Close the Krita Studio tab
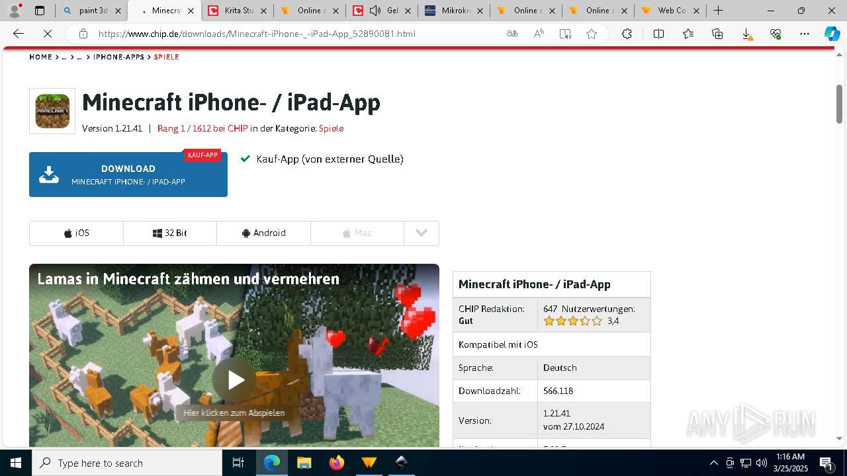 pos(263,11)
